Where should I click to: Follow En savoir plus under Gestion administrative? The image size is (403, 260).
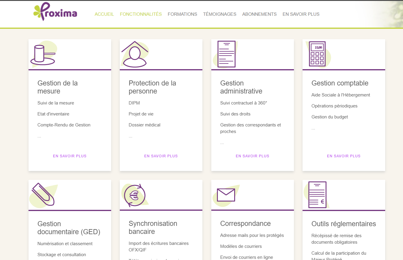[x=253, y=156]
